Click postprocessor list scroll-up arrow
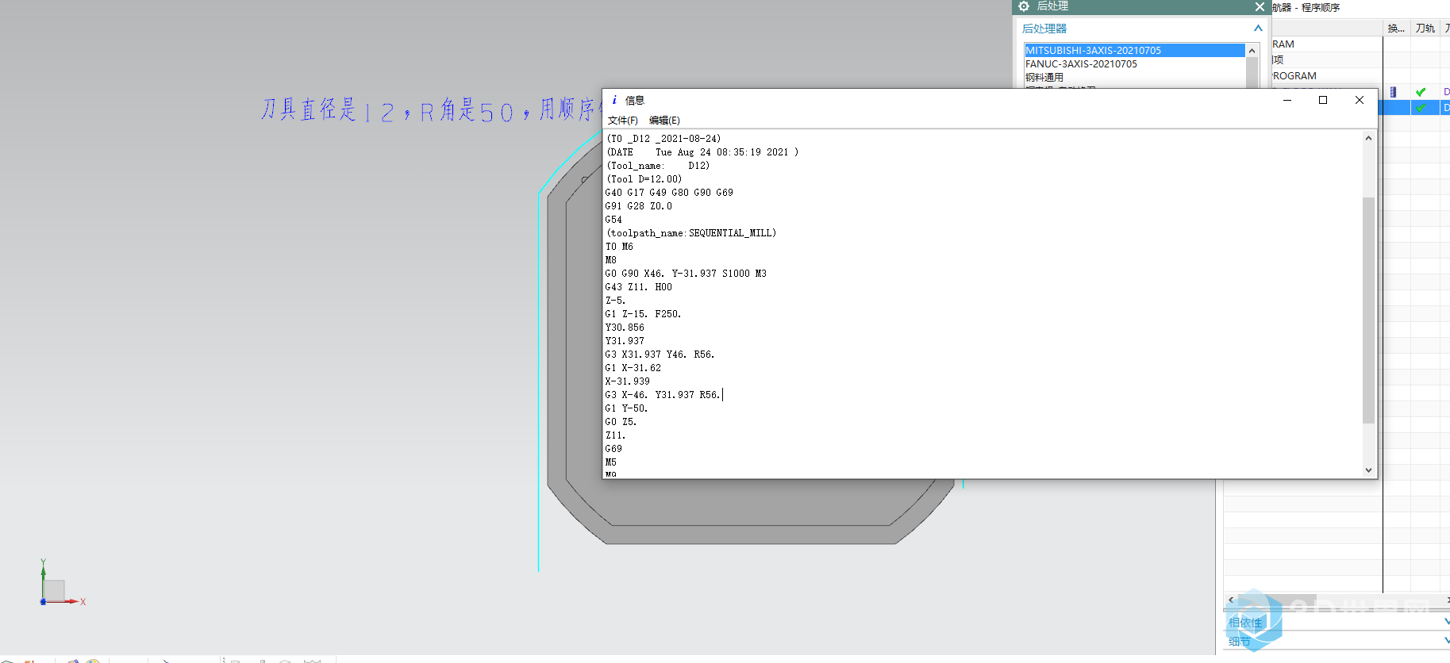1450x663 pixels. pos(1252,51)
